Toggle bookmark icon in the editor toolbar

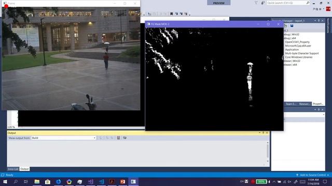pyautogui.click(x=172, y=14)
